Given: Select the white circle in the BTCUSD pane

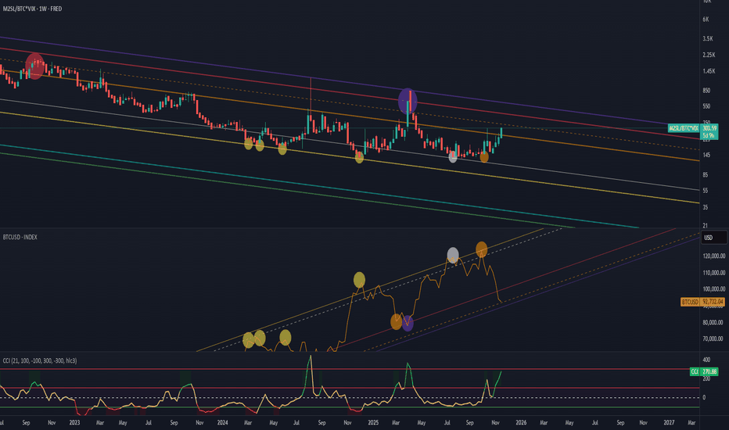Looking at the screenshot, I should 453,255.
